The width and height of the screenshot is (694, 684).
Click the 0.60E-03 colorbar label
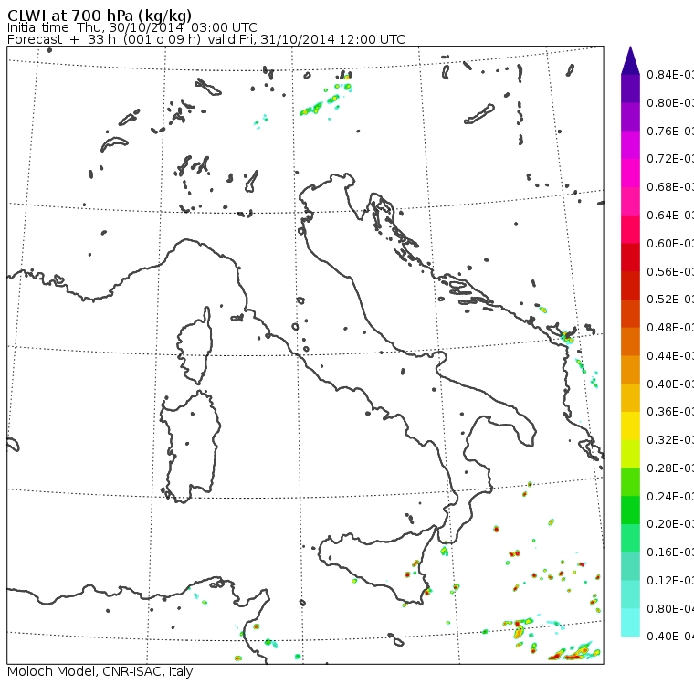pyautogui.click(x=670, y=244)
